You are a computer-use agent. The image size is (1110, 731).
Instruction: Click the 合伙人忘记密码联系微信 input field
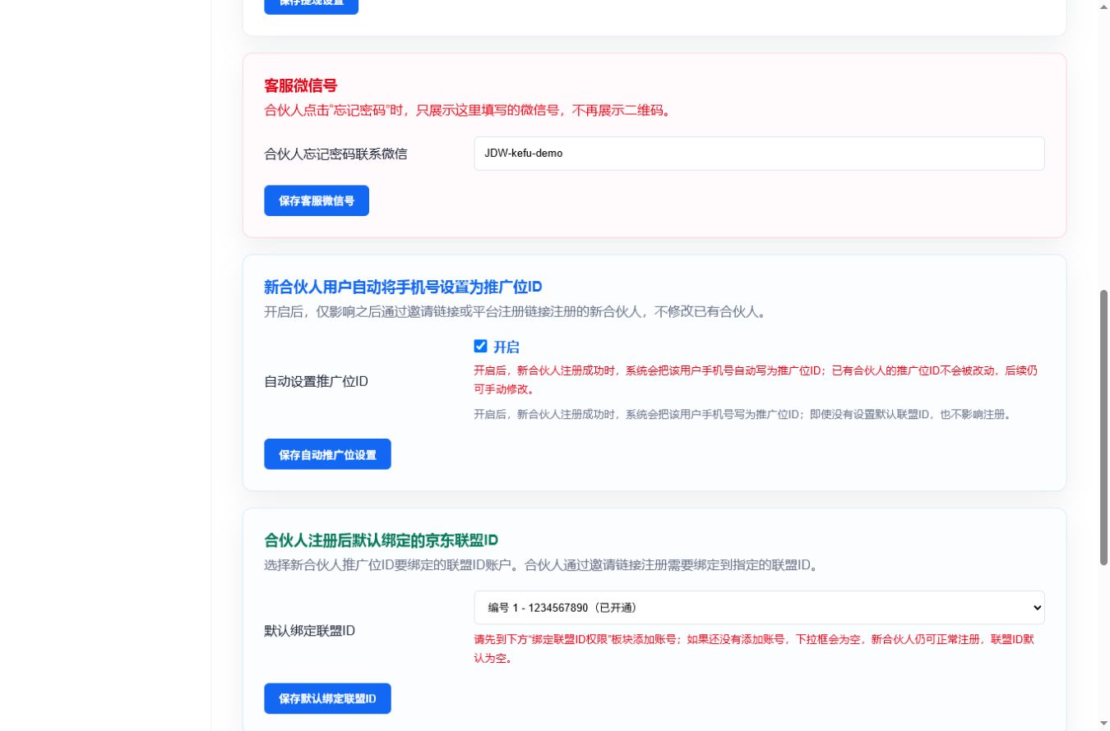759,154
